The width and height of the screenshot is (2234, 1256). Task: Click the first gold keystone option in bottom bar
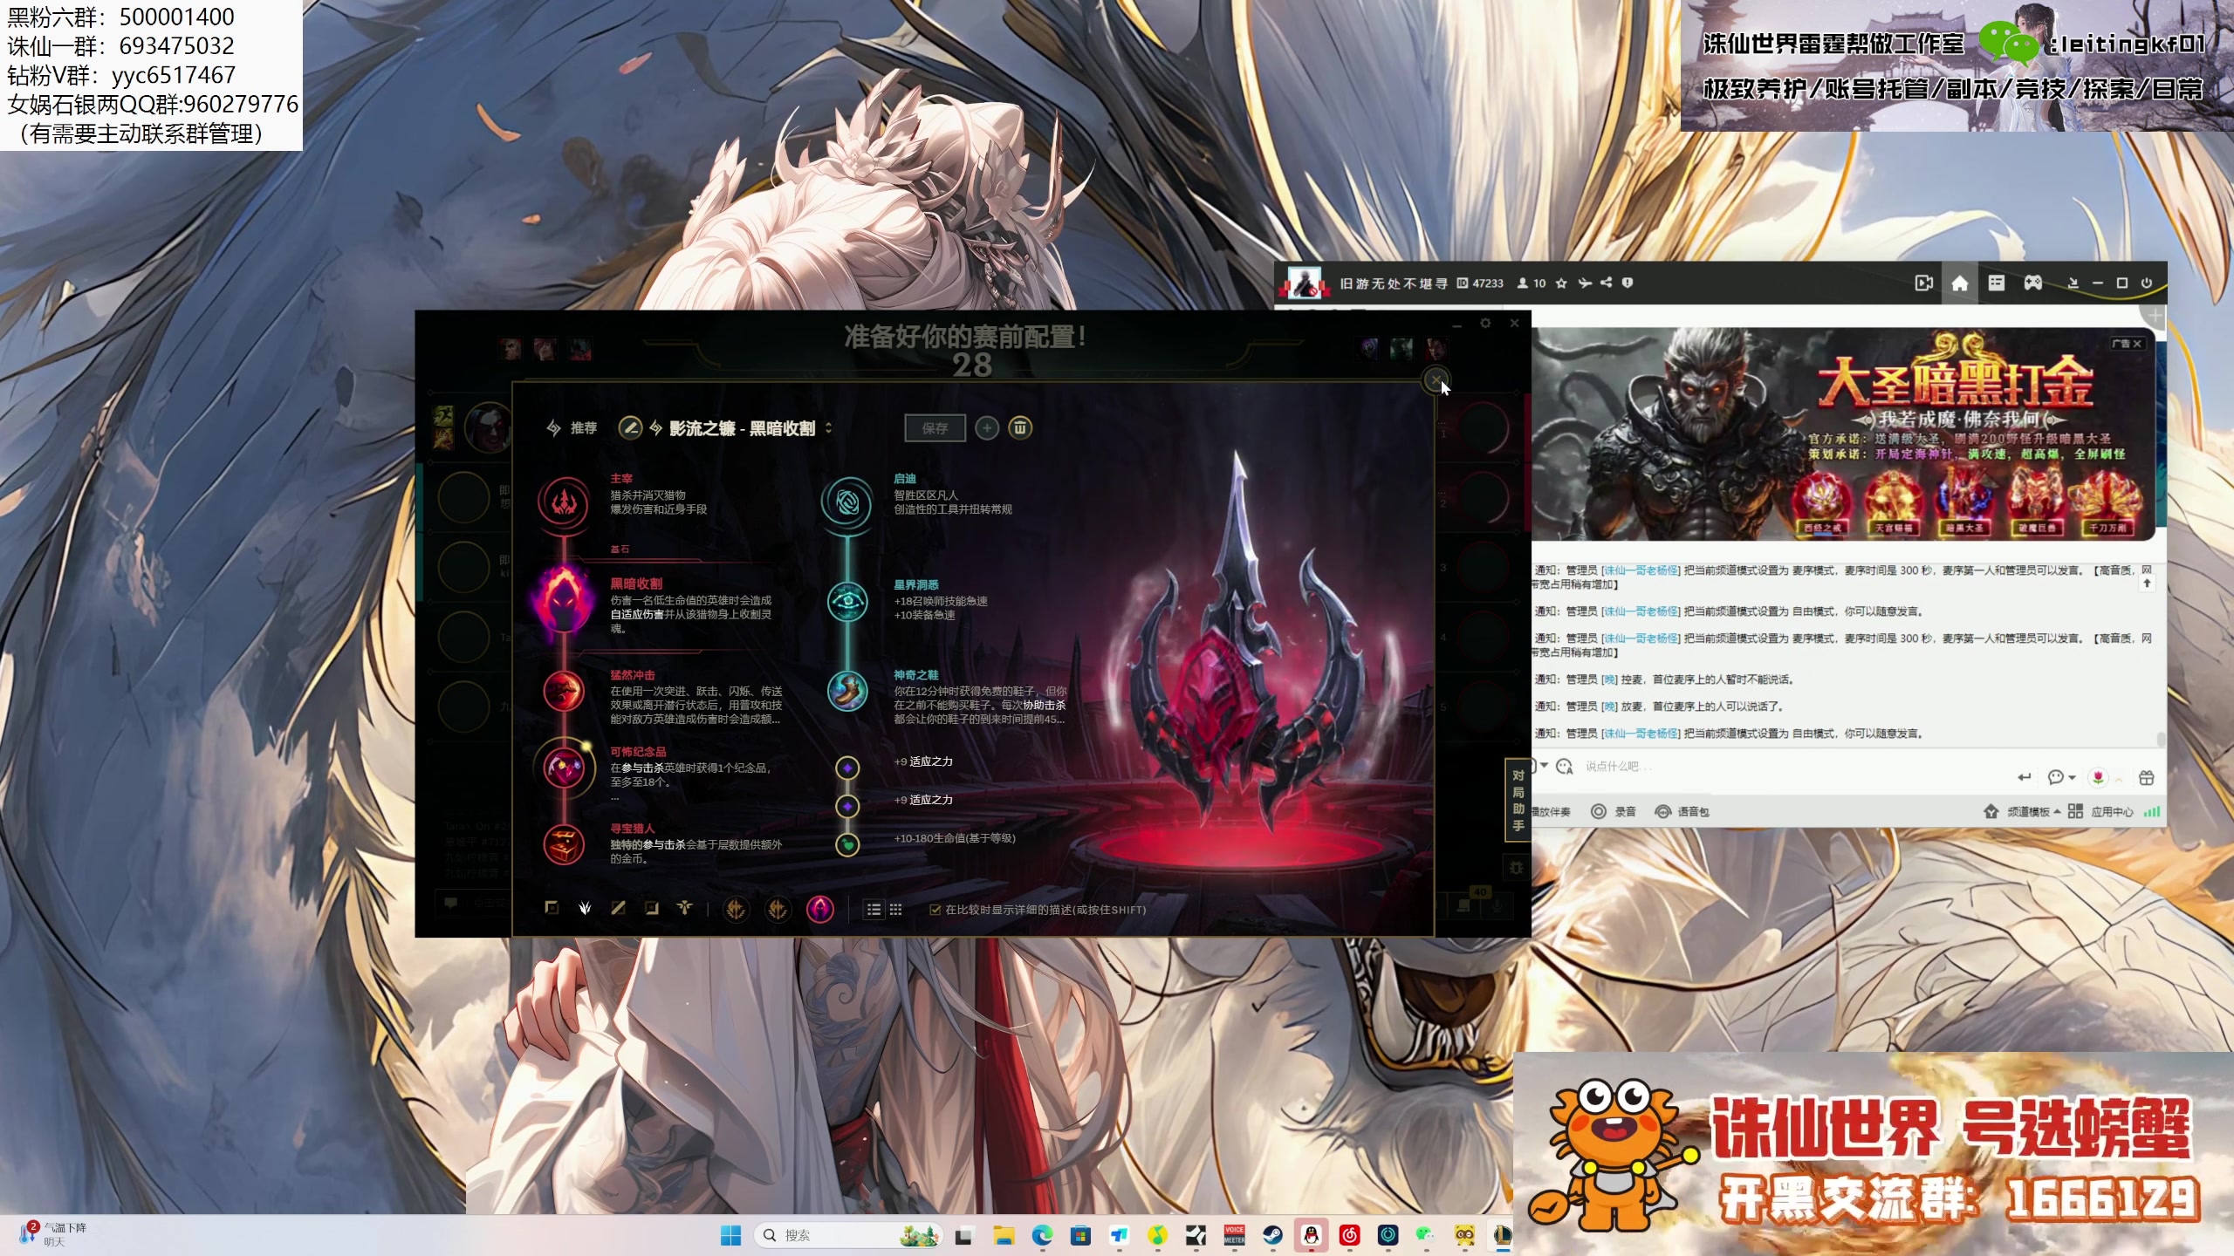tap(736, 910)
